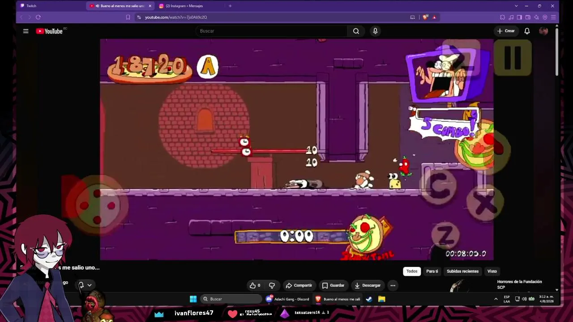
Task: Open the media playlist music note icon
Action: click(511, 17)
